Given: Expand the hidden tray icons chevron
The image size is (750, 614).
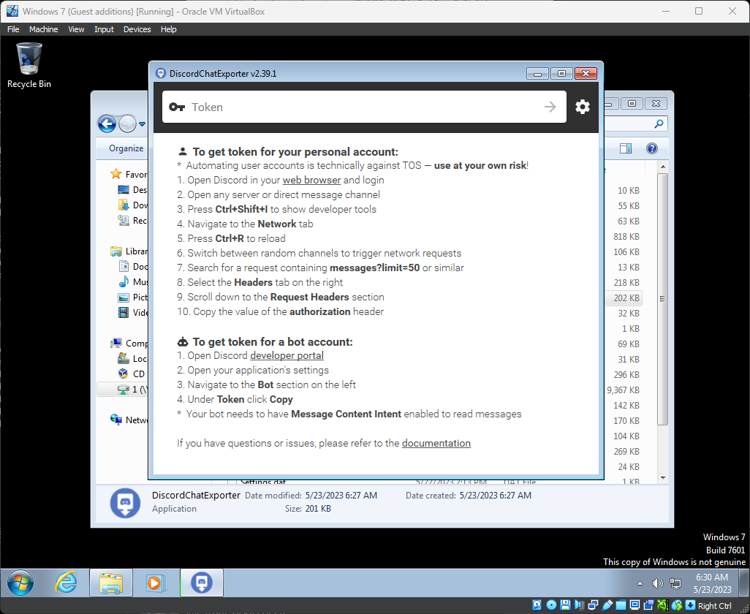Looking at the screenshot, I should coord(640,583).
